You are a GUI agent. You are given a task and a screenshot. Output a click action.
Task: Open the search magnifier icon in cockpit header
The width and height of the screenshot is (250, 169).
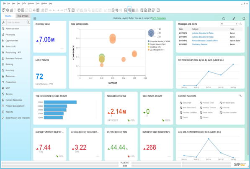244,18
